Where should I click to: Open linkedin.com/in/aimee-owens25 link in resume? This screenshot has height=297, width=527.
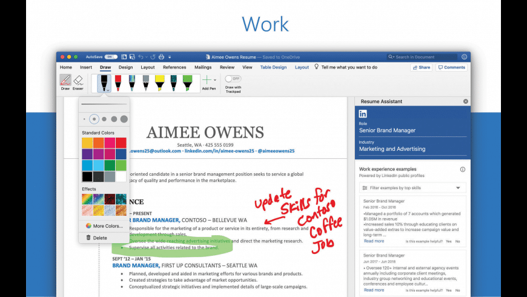coord(219,151)
